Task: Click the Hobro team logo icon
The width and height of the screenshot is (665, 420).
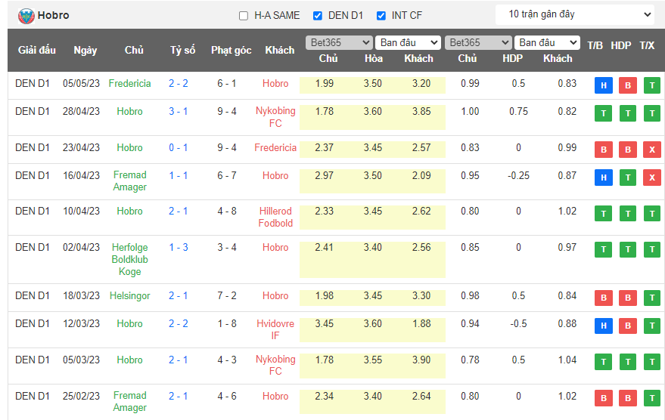Action: pyautogui.click(x=26, y=15)
